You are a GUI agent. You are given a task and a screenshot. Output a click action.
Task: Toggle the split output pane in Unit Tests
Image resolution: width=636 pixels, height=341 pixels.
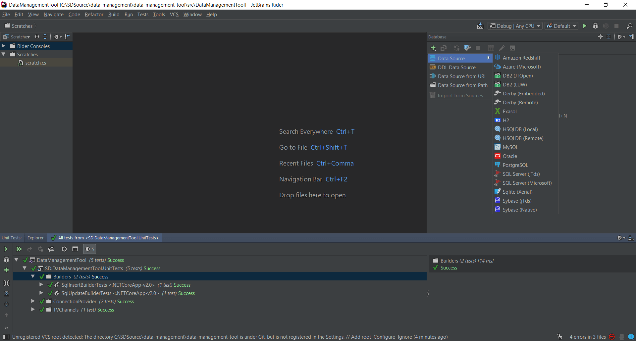click(x=75, y=249)
